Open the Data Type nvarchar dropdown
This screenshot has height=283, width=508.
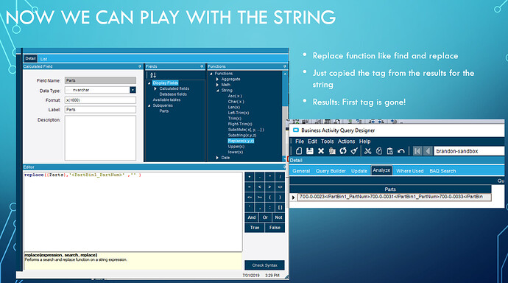click(133, 90)
